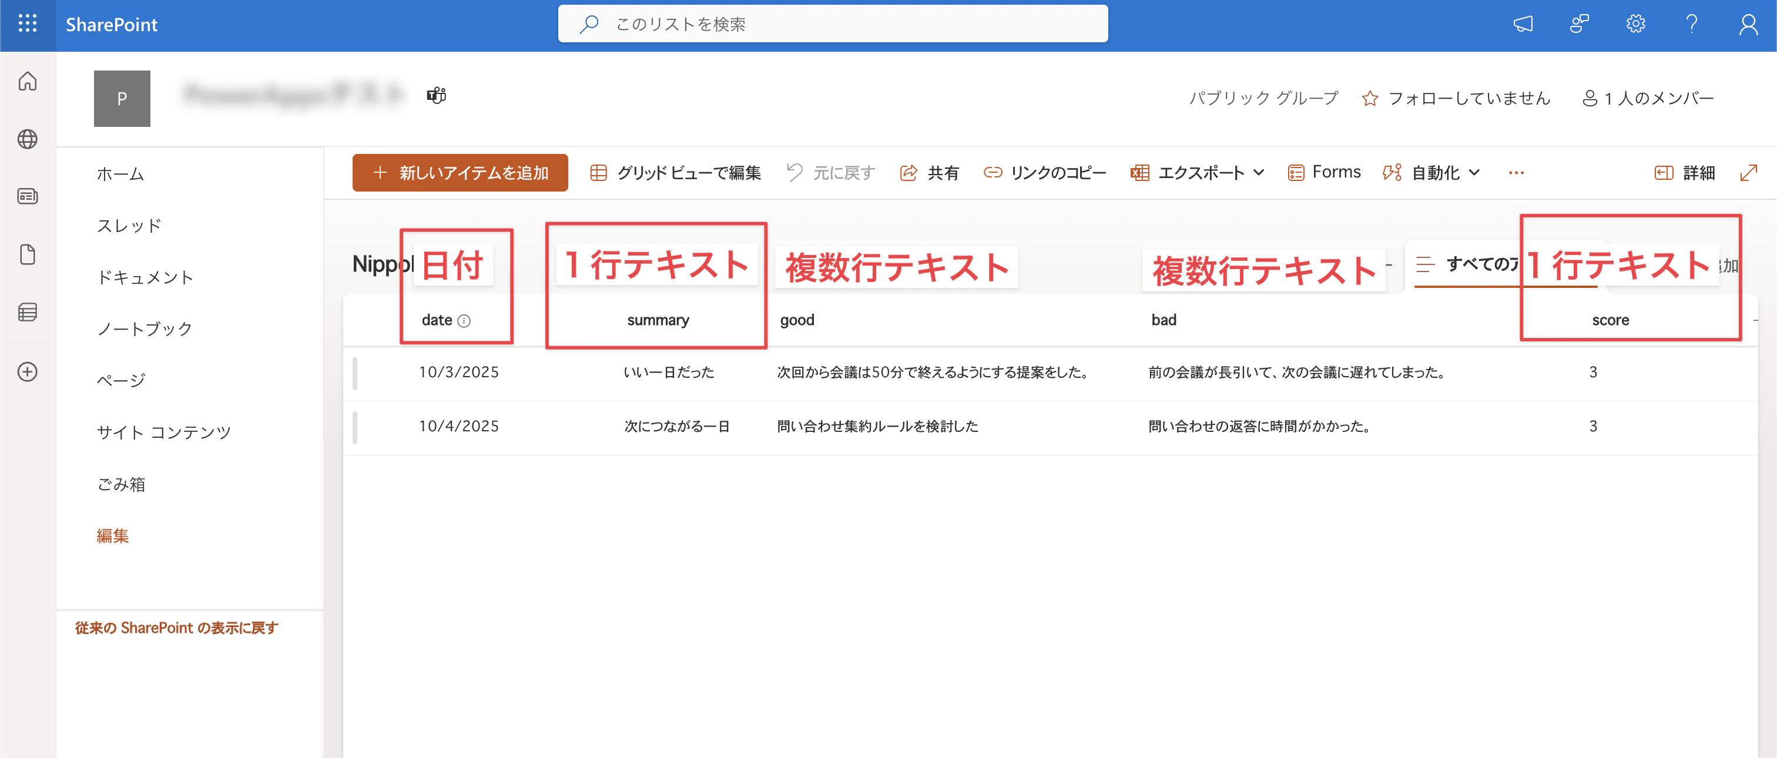
Task: Click the home icon in left rail
Action: [28, 82]
